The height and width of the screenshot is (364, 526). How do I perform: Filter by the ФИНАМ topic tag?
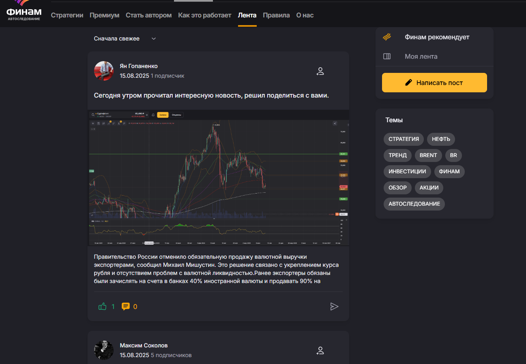[x=449, y=172]
